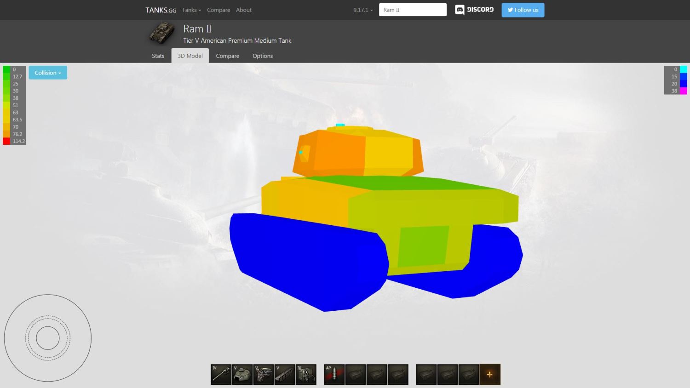This screenshot has height=388, width=690.
Task: Open the 9.17.1 version selector
Action: [x=363, y=10]
